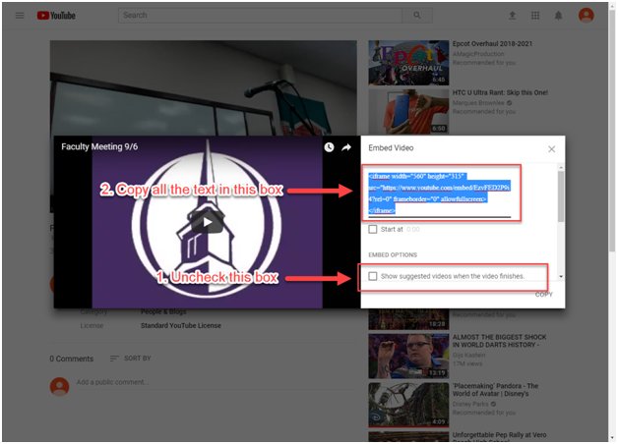618x444 pixels.
Task: Select the embed iframe code text box
Action: click(x=442, y=194)
